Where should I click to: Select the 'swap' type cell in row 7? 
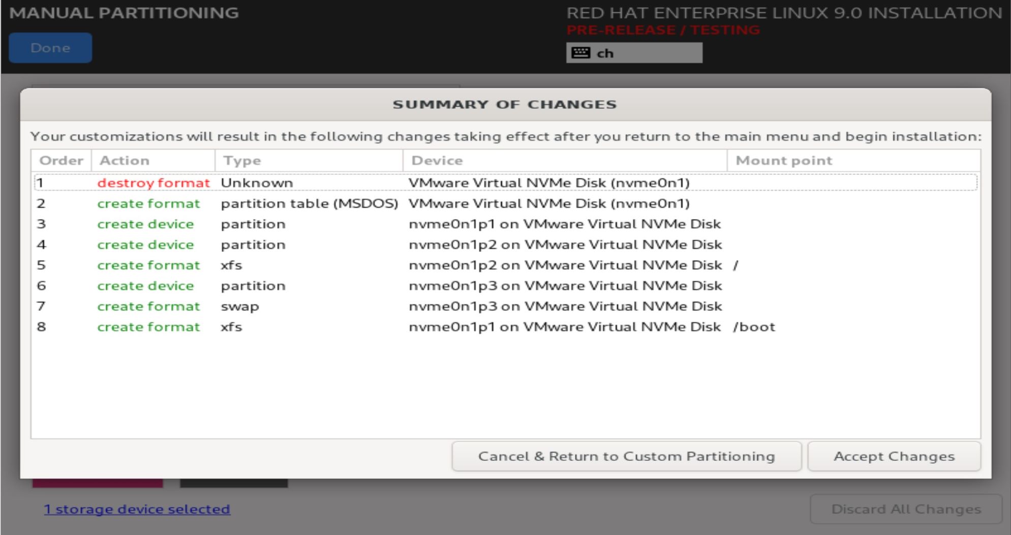pyautogui.click(x=240, y=307)
